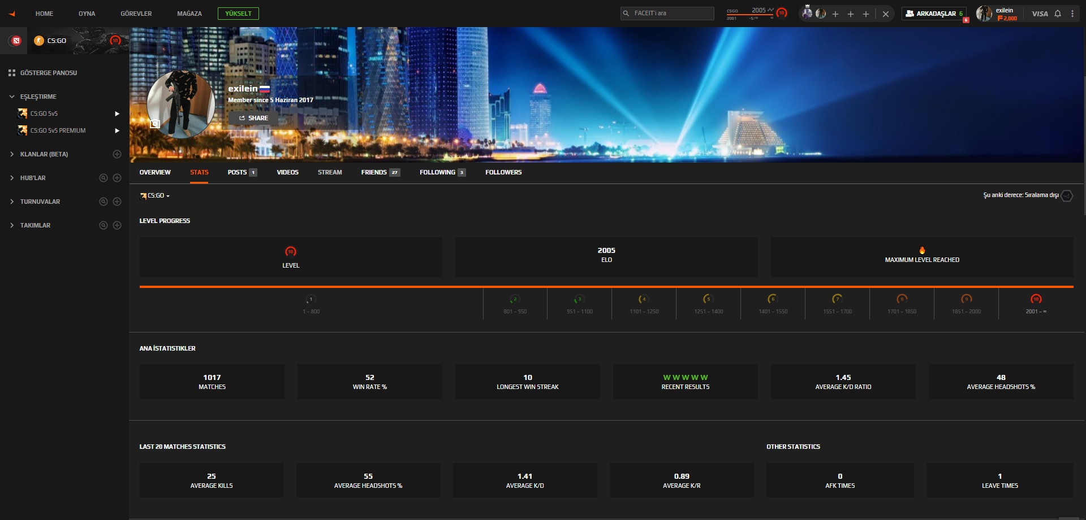Open CS:GO 5v5 PREMIUM matchmaking
Image resolution: width=1086 pixels, height=520 pixels.
click(58, 130)
